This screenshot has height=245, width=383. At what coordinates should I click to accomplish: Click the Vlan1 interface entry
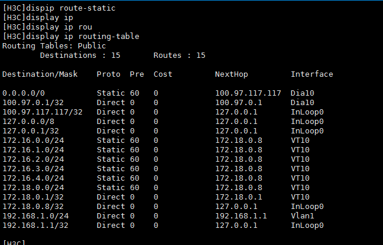pyautogui.click(x=302, y=216)
